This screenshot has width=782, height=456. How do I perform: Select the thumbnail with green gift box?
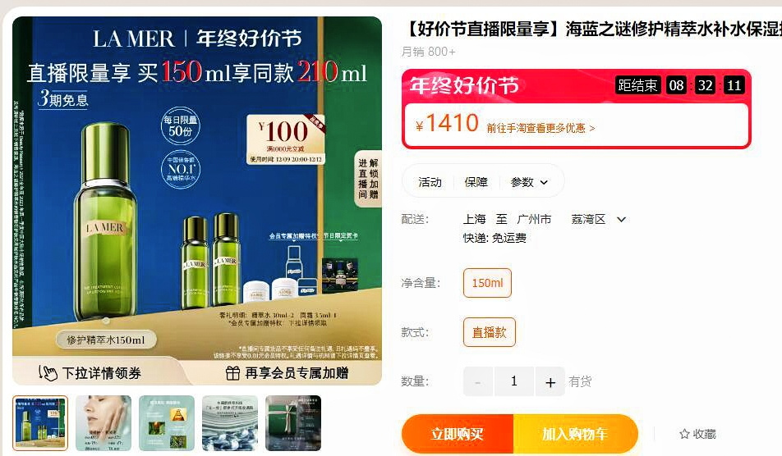(293, 423)
